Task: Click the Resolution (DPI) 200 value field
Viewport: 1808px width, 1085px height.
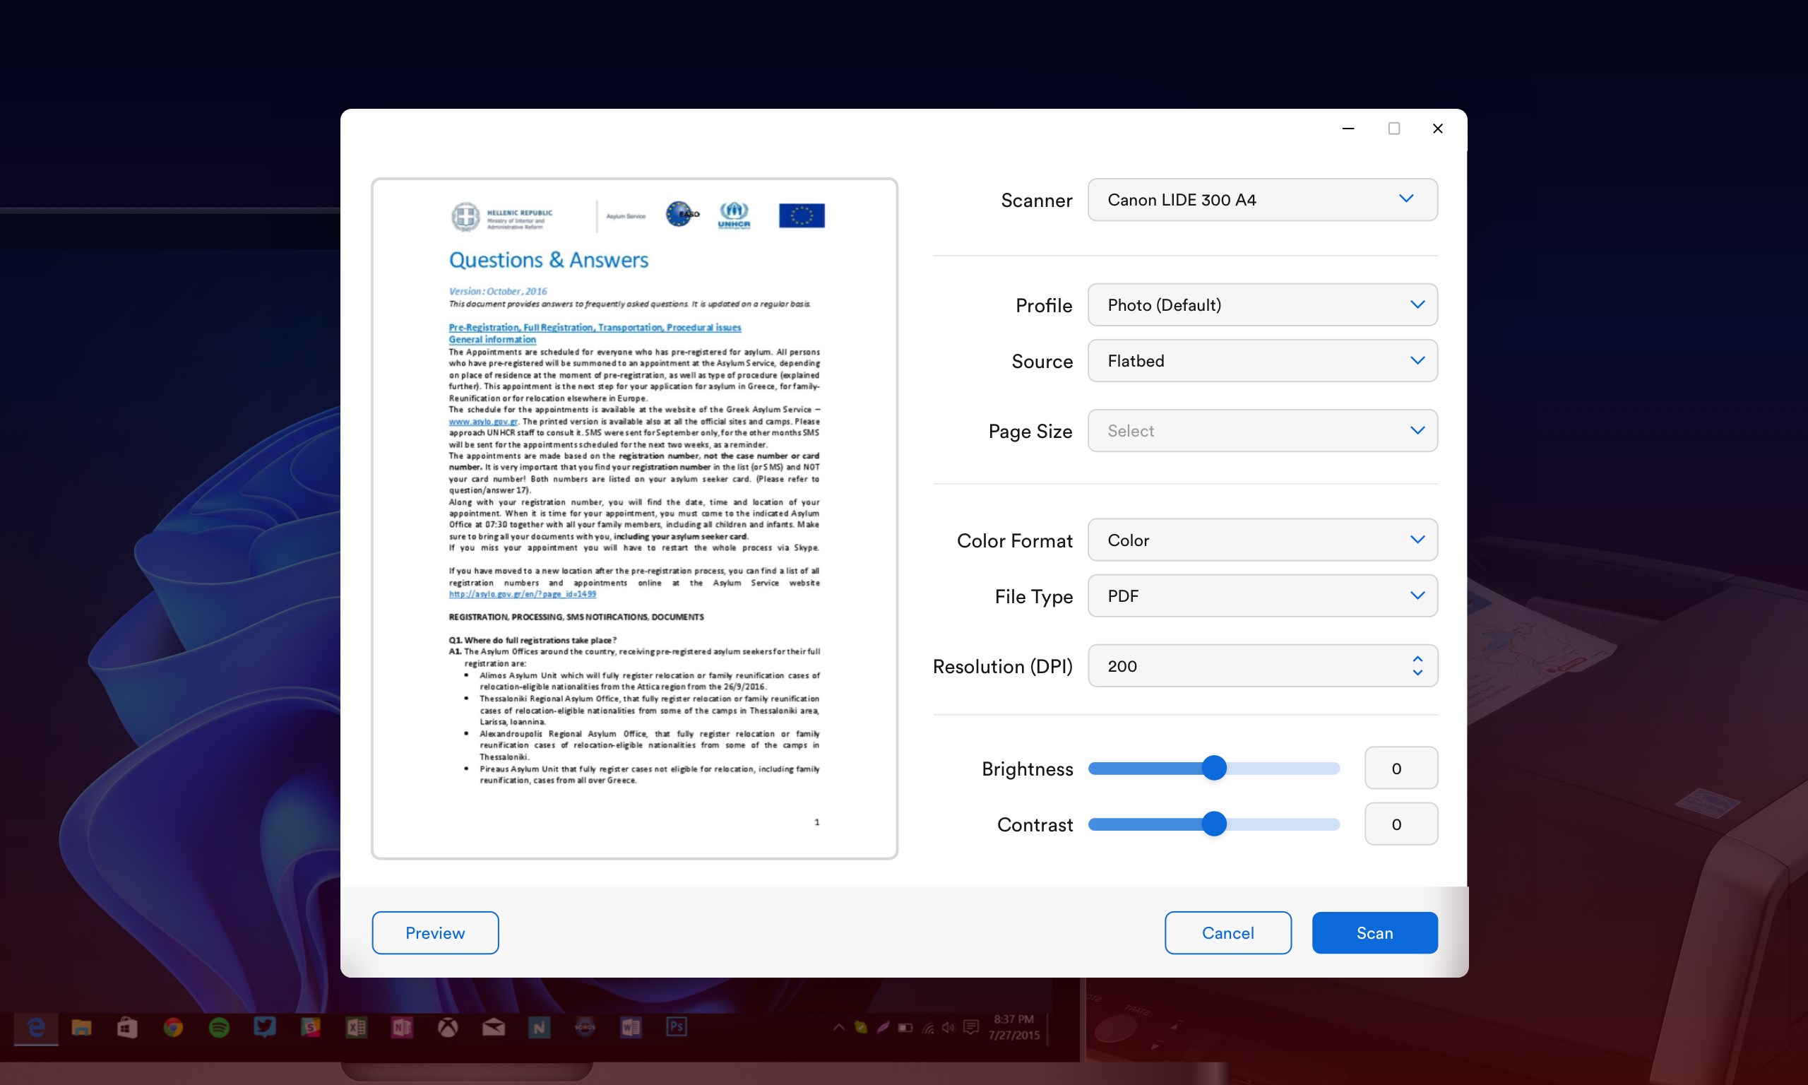Action: 1242,666
